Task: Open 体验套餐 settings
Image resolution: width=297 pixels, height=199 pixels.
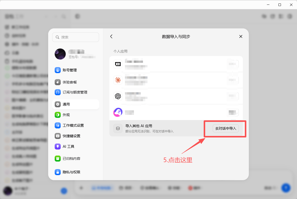Action: [76, 82]
